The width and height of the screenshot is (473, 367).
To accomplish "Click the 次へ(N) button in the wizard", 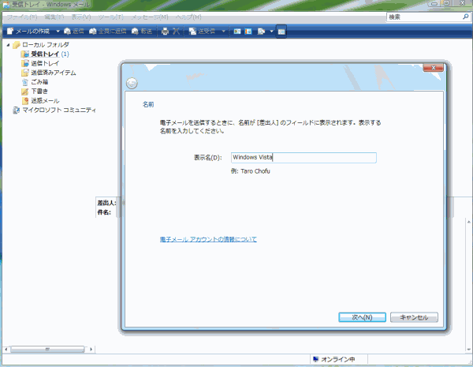I will click(x=361, y=317).
